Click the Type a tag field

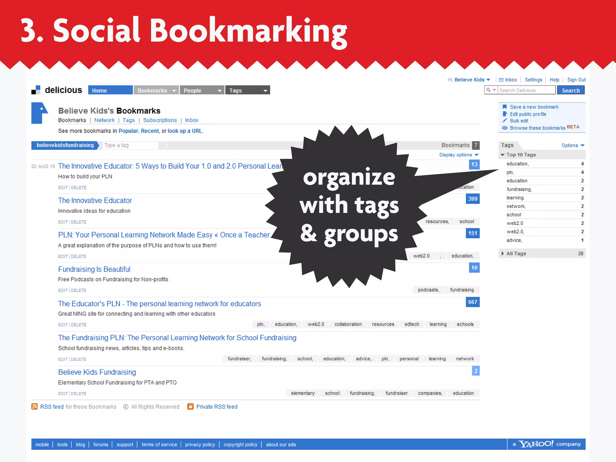point(130,145)
